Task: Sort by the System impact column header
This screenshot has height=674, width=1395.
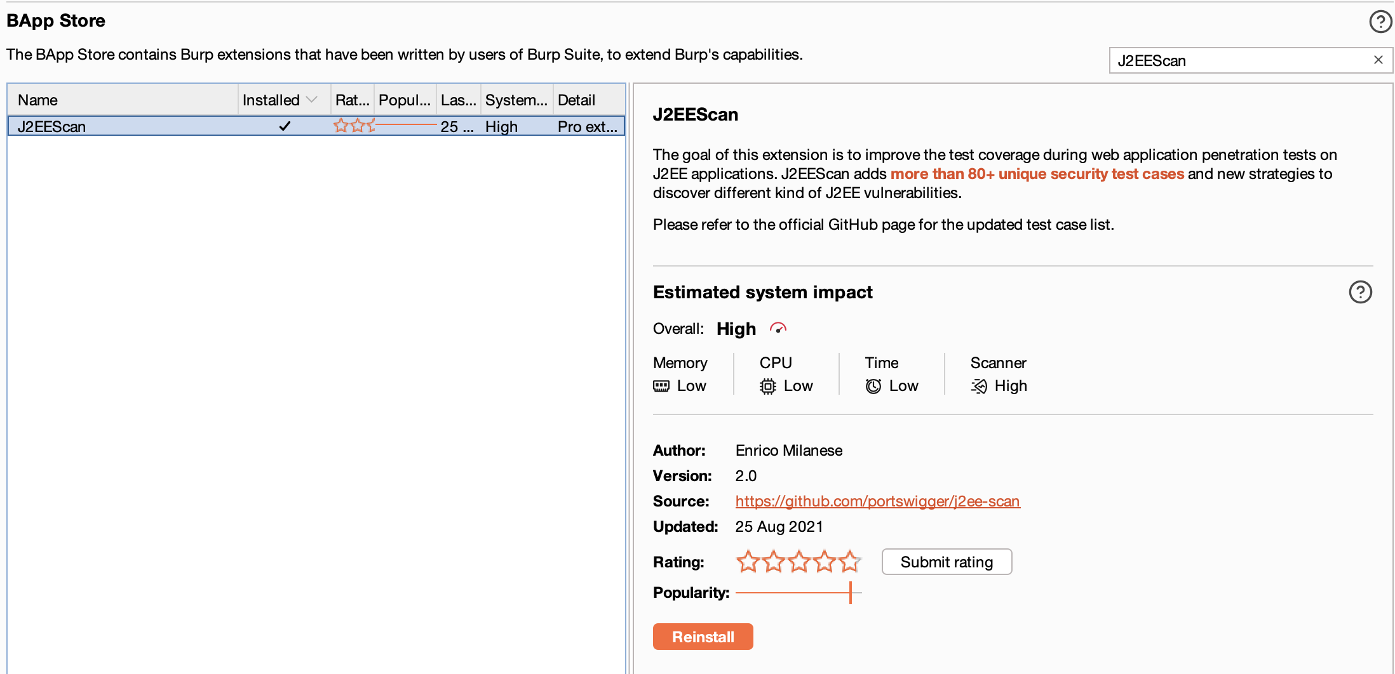Action: click(x=516, y=100)
